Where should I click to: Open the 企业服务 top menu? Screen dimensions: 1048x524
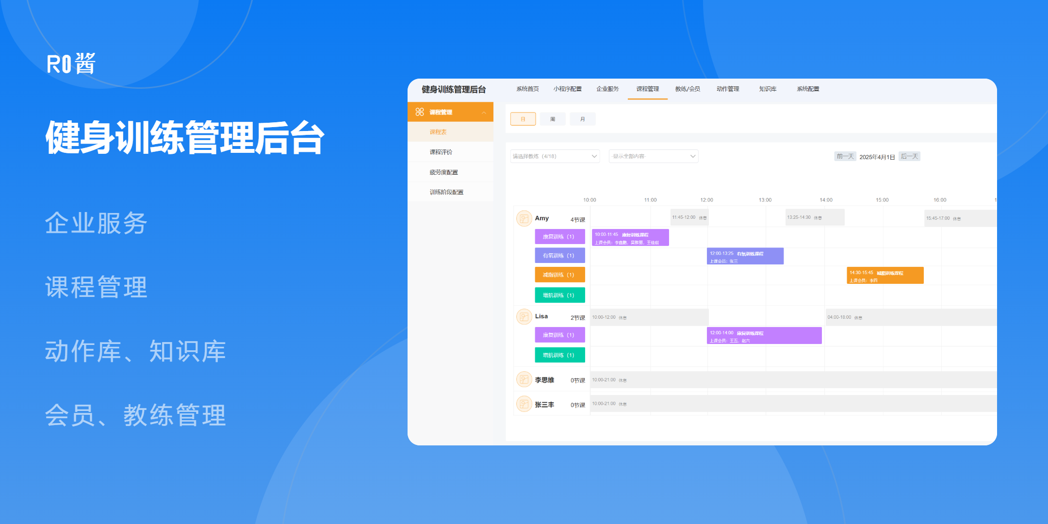pos(607,89)
